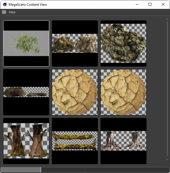Select the green grass plant thumbnail

click(26, 43)
